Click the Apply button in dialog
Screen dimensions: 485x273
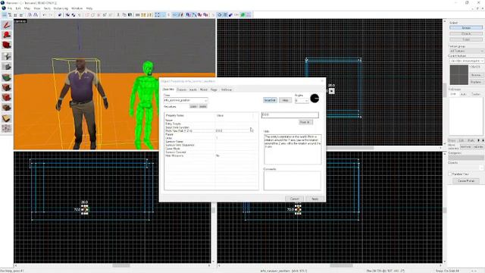pos(314,199)
